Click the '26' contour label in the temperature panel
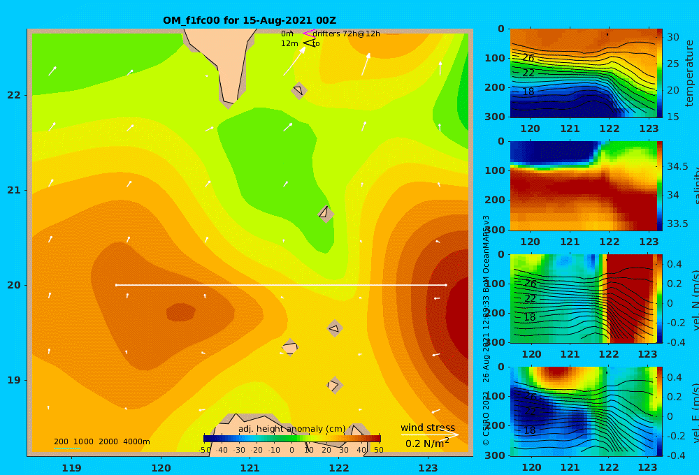Screen dimensions: 699x475 (x=528, y=58)
